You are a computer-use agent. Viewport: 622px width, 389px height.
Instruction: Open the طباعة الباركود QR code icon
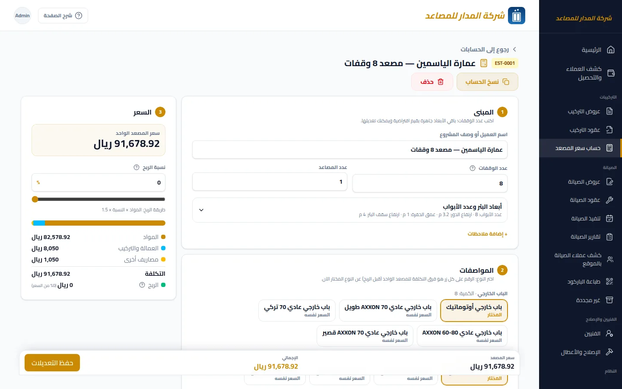[x=609, y=282]
